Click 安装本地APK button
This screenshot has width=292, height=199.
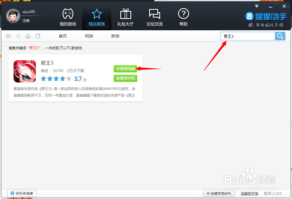pos(219,193)
